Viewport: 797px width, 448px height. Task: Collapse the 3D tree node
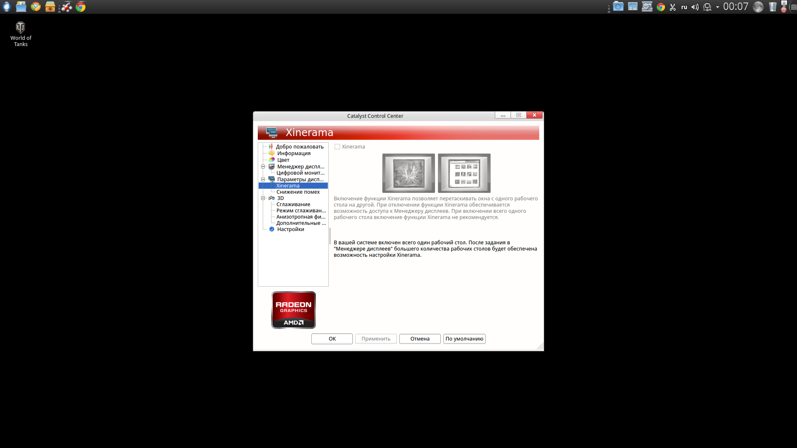263,198
